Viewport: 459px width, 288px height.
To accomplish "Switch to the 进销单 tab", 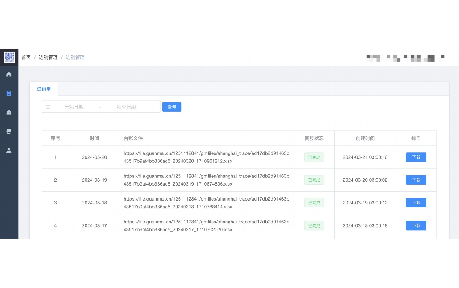I will click(x=44, y=89).
